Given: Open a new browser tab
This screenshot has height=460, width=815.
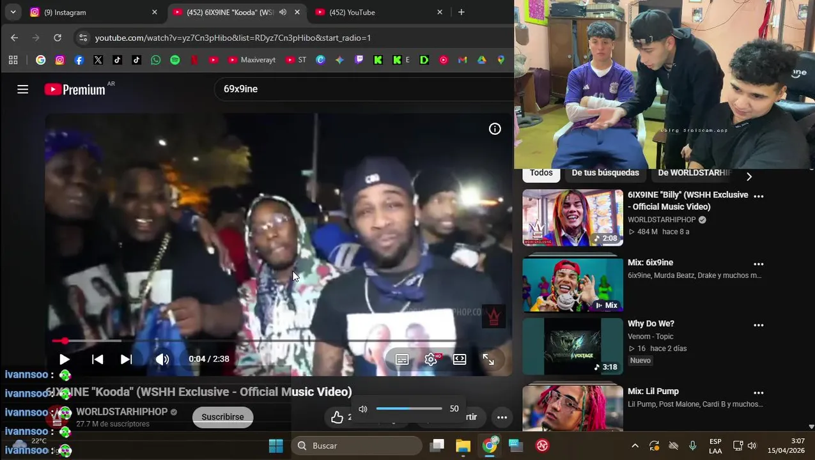Looking at the screenshot, I should pos(462,12).
